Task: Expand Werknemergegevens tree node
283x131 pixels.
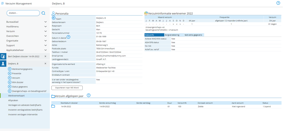Action: coord(10,69)
